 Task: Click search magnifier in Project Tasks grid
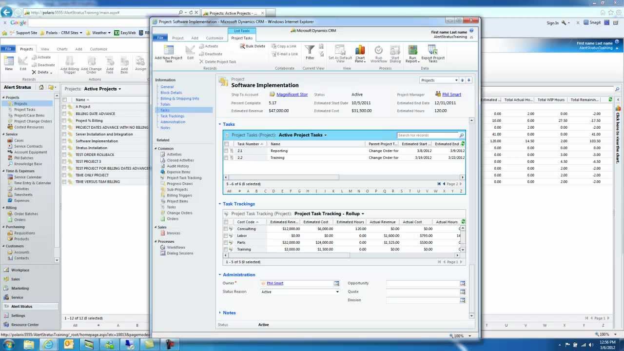click(461, 135)
